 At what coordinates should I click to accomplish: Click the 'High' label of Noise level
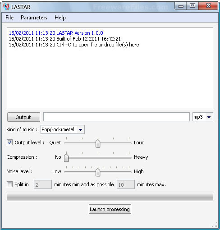(139, 171)
